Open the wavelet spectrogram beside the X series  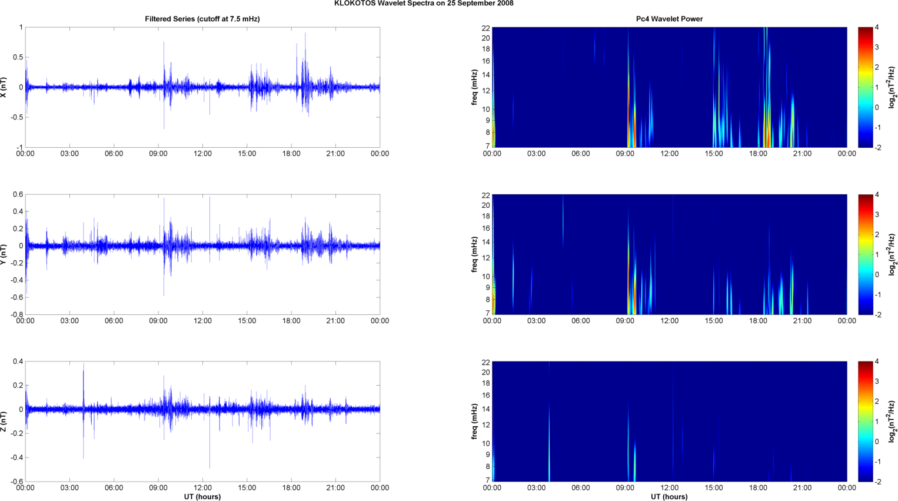point(669,87)
